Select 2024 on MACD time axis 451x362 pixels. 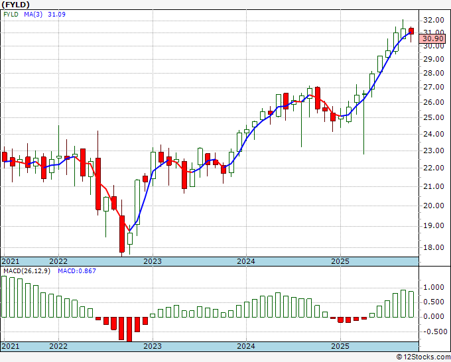pos(246,346)
